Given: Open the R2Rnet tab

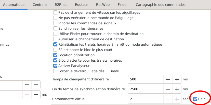Looking at the screenshot, I should tap(61, 5).
